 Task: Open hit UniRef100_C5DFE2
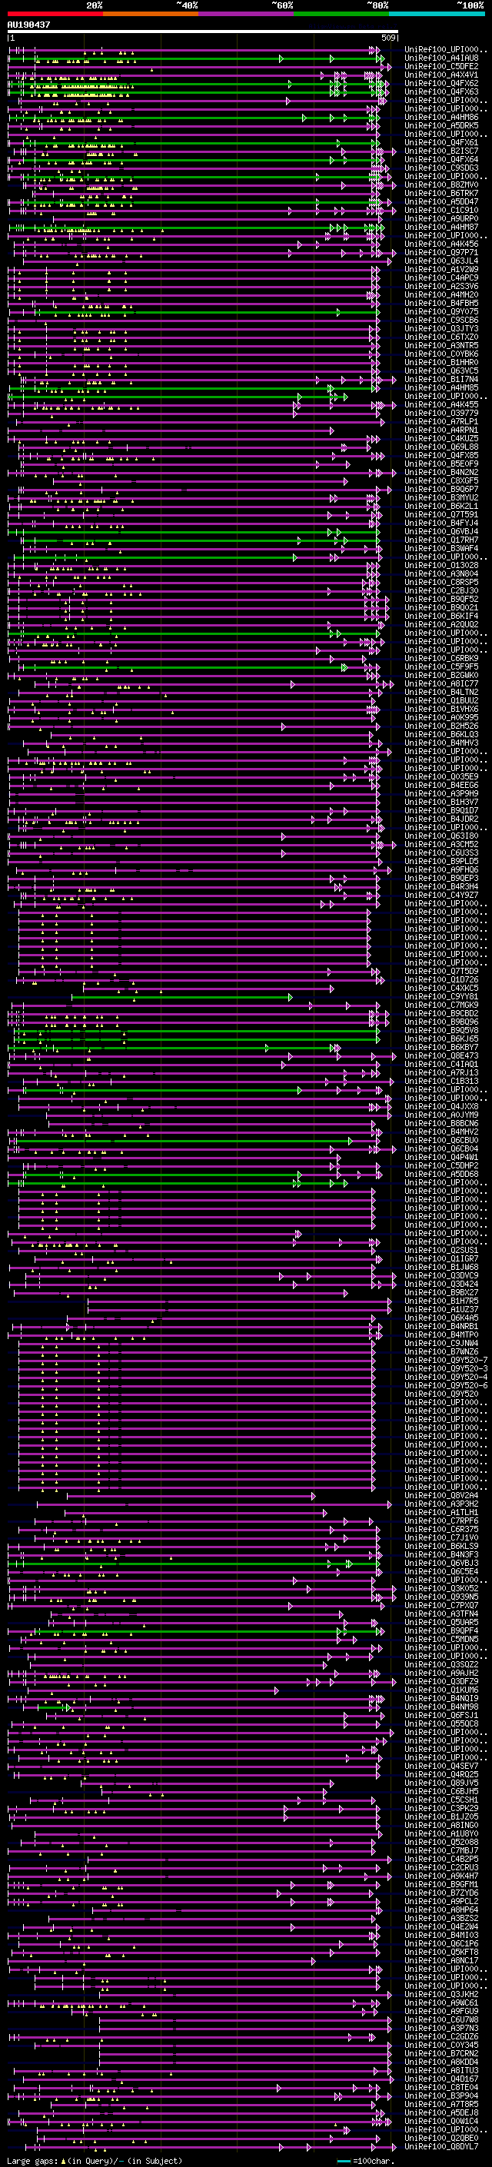tap(441, 68)
